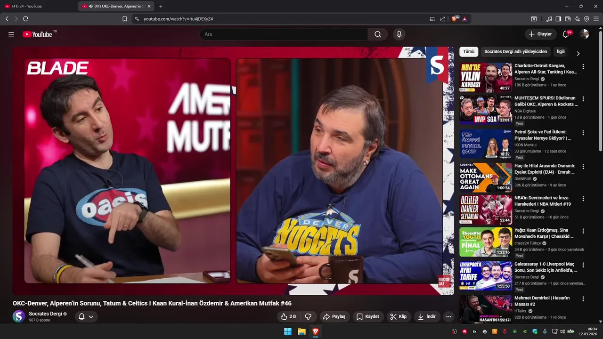Click the Paylaş share button

pyautogui.click(x=334, y=316)
